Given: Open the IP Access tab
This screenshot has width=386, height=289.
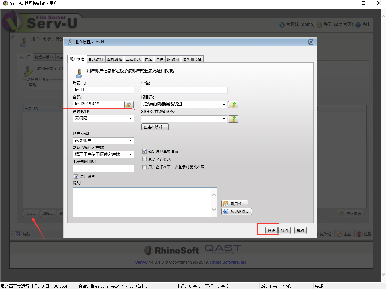Looking at the screenshot, I should tap(173, 59).
